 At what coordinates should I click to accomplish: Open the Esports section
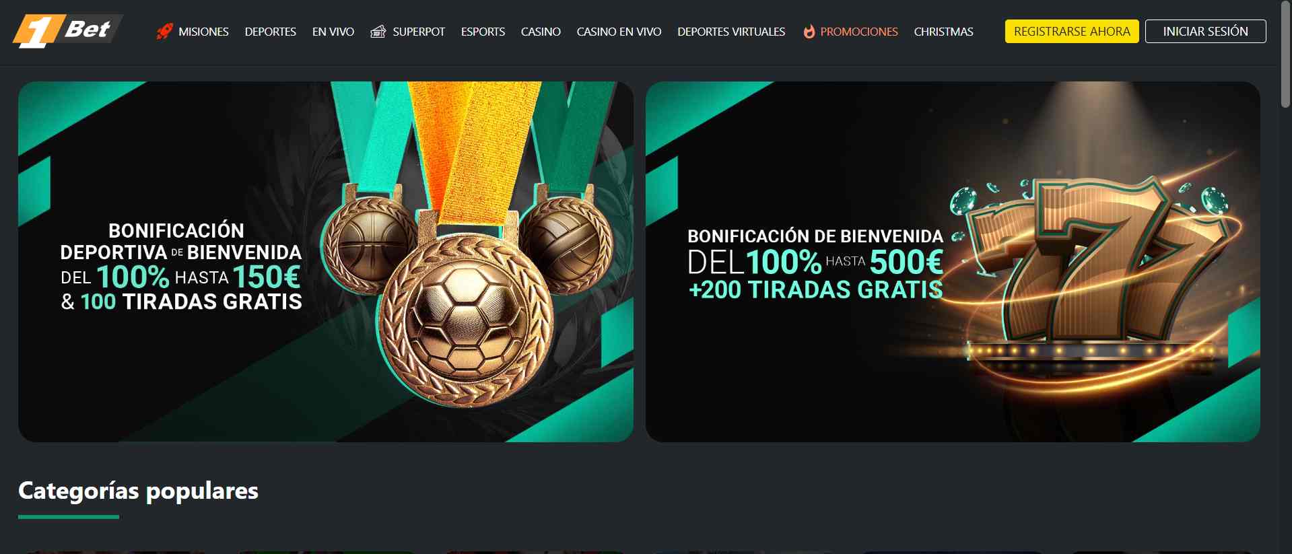(483, 32)
